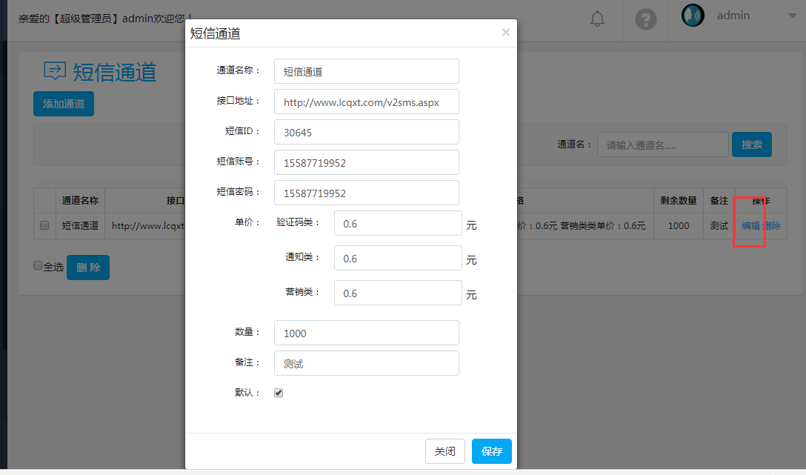Image resolution: width=806 pixels, height=475 pixels.
Task: Expand the admin user dropdown arrow
Action: coord(792,16)
